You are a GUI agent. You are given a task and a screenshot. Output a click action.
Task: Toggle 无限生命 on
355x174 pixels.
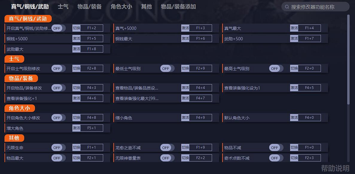[x=57, y=147]
